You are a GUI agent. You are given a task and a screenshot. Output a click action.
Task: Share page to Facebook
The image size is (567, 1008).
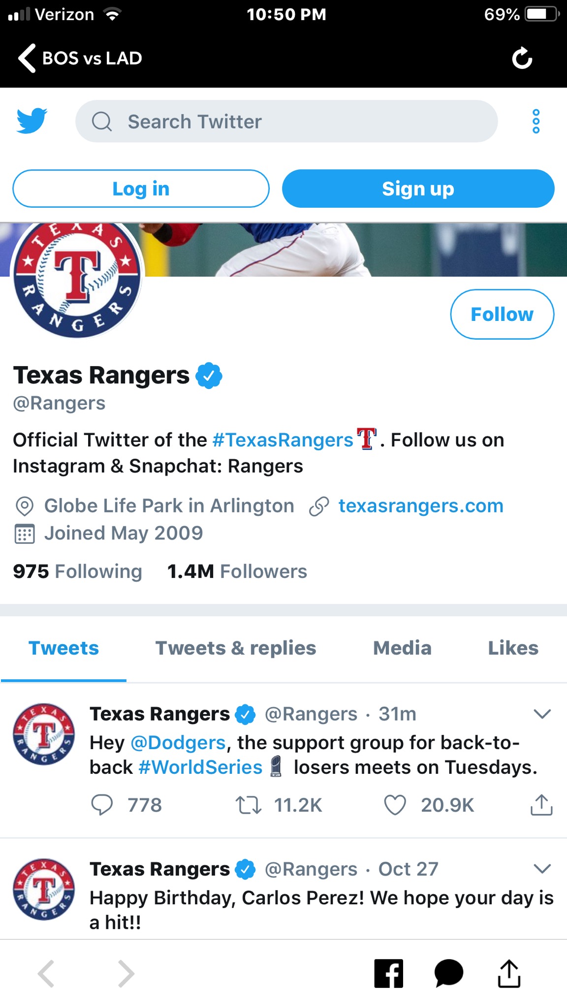tap(388, 973)
